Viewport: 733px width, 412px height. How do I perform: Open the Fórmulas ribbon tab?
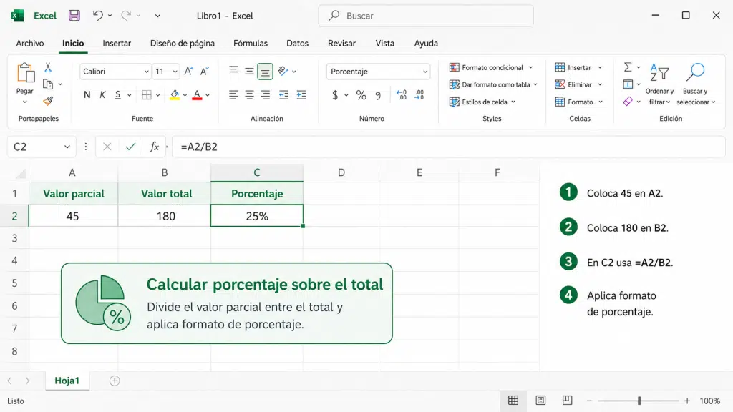tap(251, 44)
